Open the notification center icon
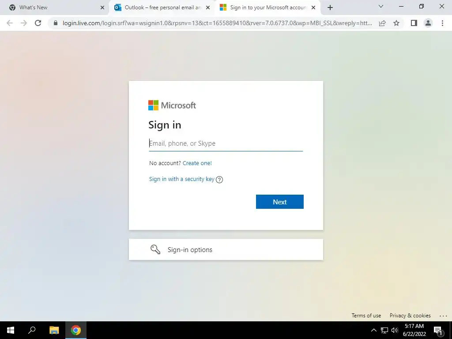The height and width of the screenshot is (339, 452). coord(438,331)
